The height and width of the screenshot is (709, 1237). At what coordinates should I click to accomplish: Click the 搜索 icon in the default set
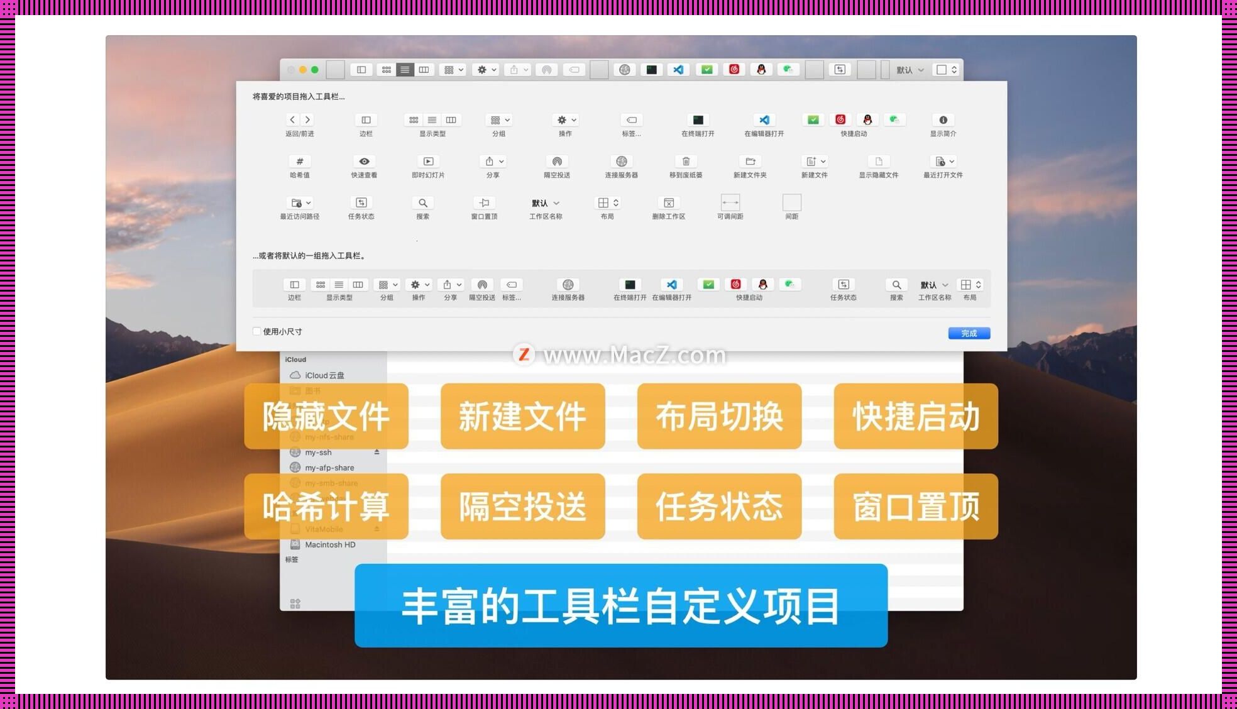[896, 285]
